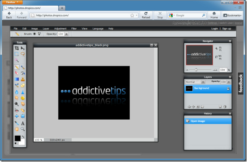
Task: Select the Paint Bucket tool
Action: (x=23, y=73)
